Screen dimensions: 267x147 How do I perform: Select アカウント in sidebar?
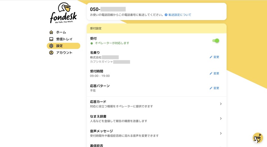64,53
